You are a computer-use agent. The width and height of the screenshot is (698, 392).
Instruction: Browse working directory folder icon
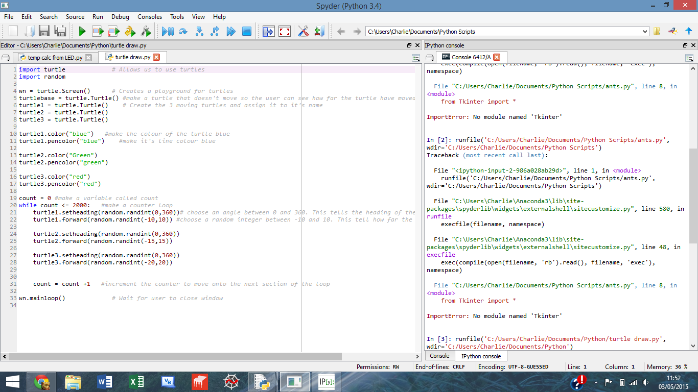(657, 32)
